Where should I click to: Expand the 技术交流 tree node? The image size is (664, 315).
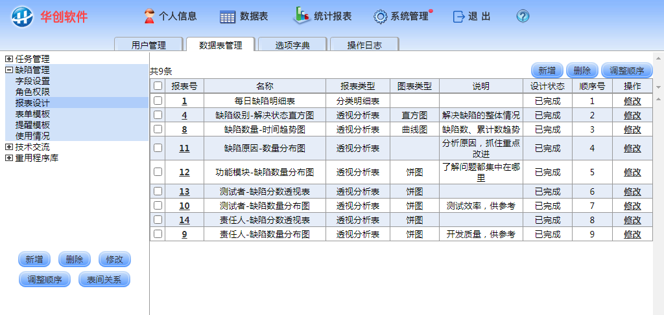(9, 147)
